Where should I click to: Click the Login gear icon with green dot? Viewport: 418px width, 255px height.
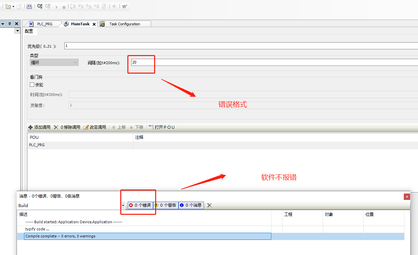(x=40, y=6)
